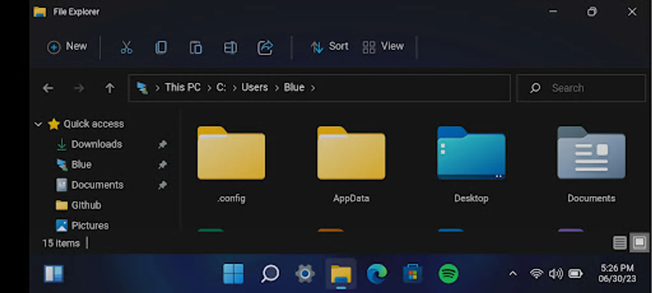Navigate up one folder level

click(110, 88)
